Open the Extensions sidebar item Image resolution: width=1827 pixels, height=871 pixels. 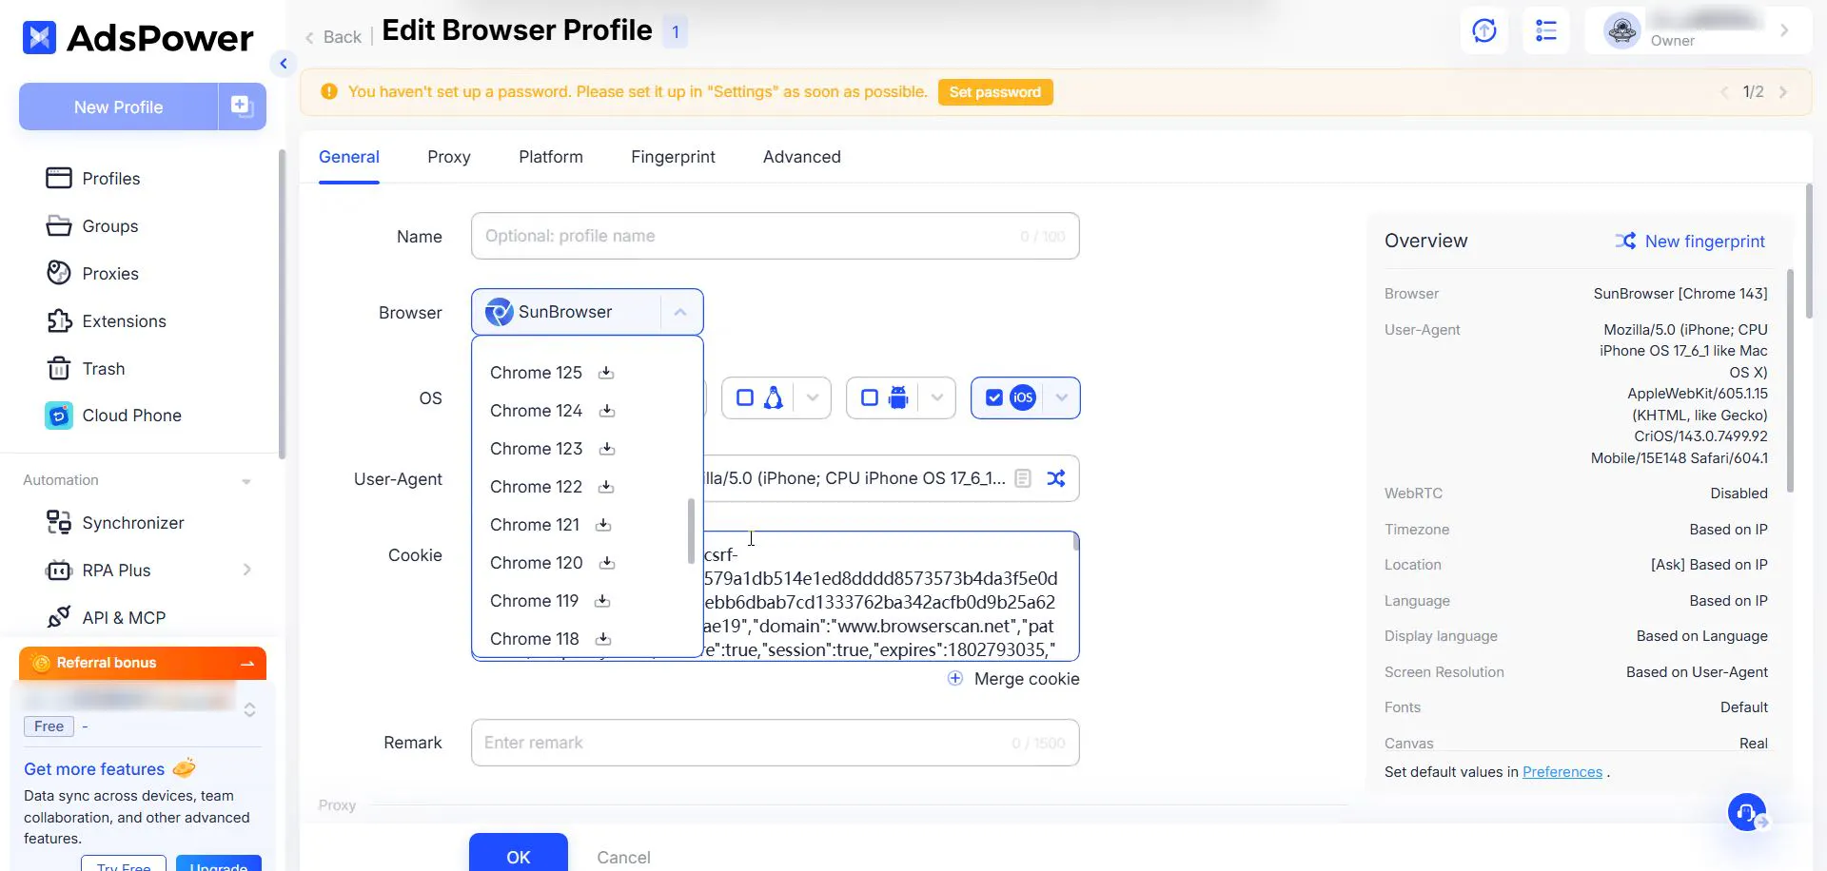tap(106, 321)
